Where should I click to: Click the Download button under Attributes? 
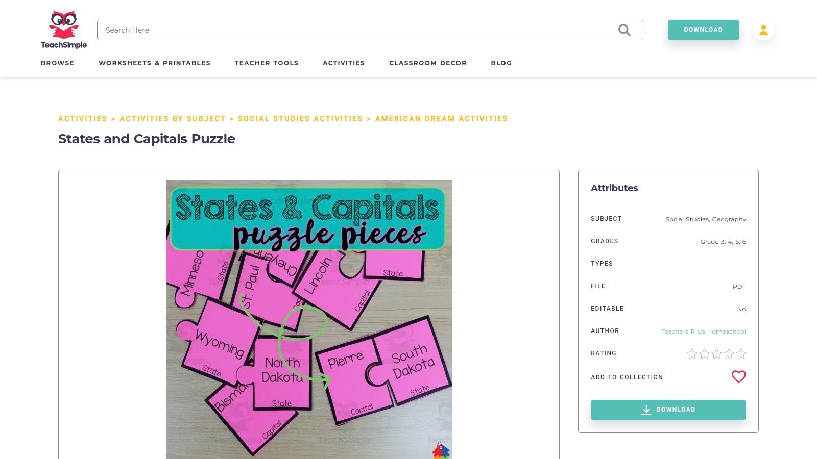[668, 410]
